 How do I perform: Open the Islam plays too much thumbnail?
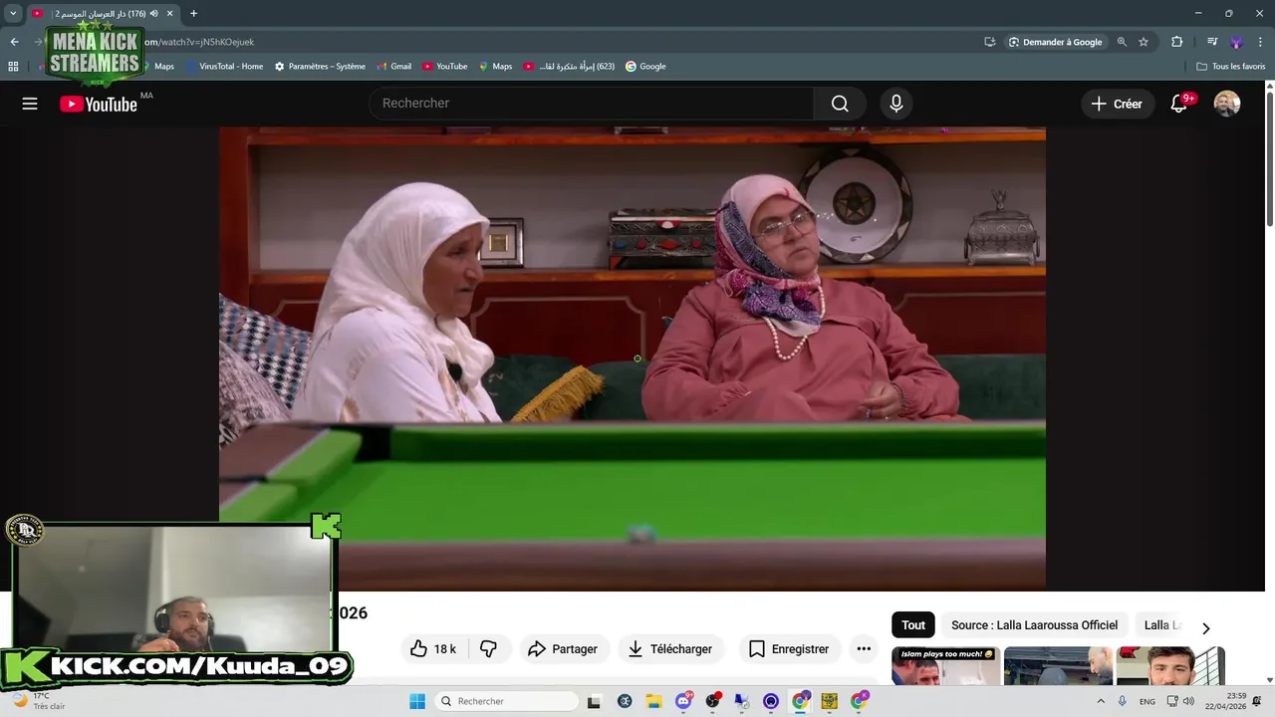click(945, 666)
